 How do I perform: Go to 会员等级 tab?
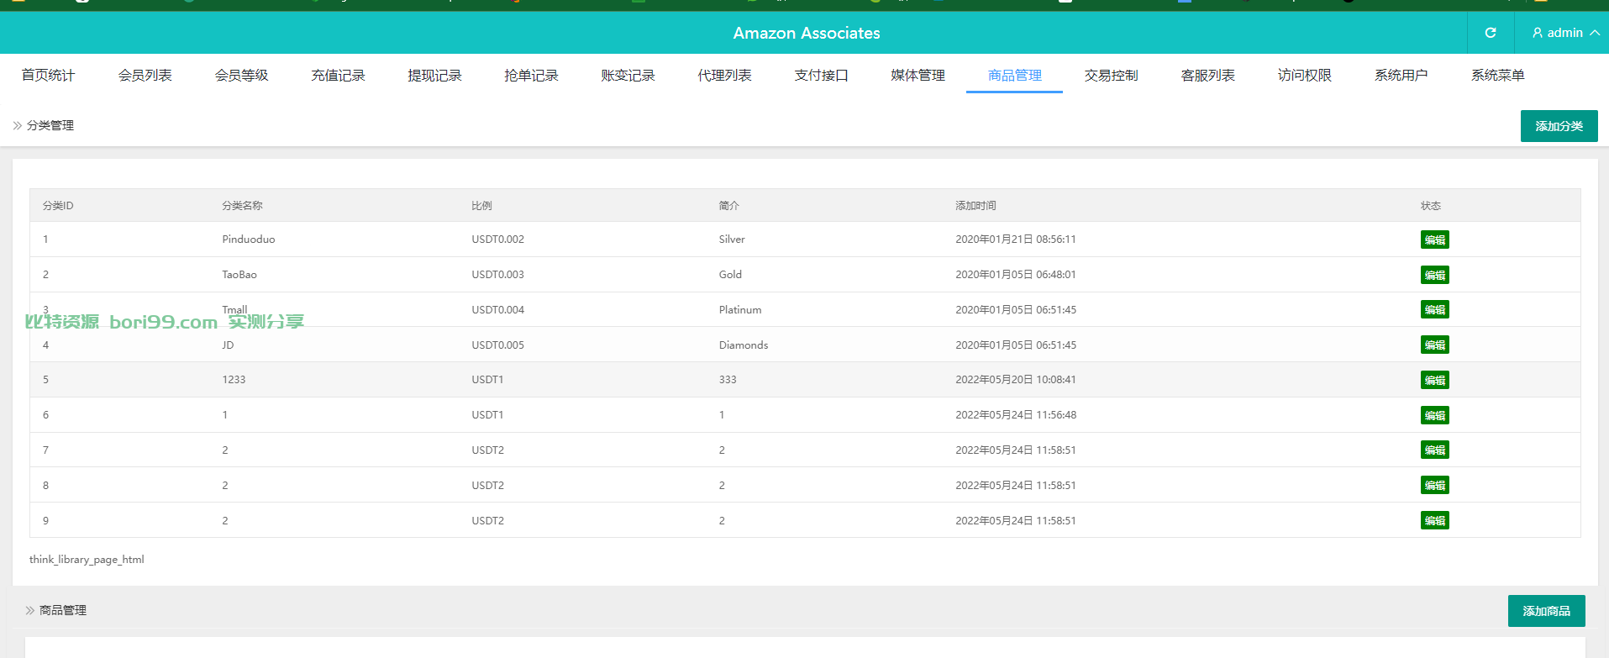(241, 75)
